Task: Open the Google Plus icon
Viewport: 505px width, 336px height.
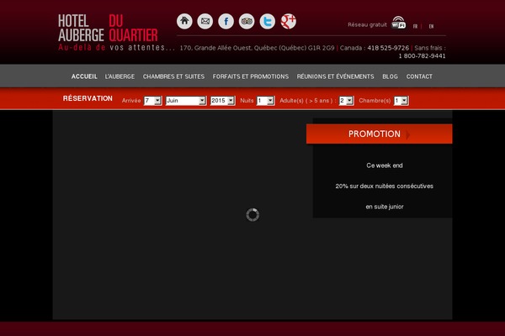Action: (288, 22)
